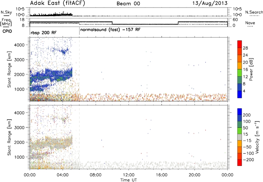Click the 'Velocity [m s-1]' color bar label
The height and width of the screenshot is (182, 263).
point(257,137)
